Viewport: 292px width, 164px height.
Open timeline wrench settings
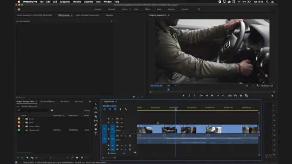(126, 109)
